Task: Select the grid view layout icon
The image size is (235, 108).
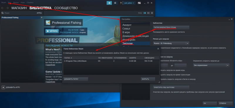Action: point(152,13)
